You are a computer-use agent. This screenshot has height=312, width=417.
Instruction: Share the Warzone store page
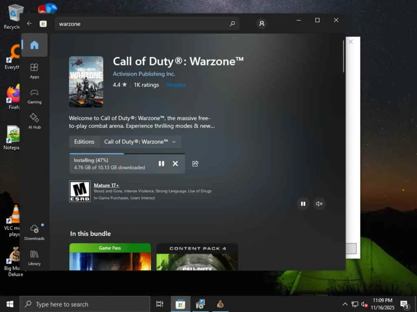[195, 164]
